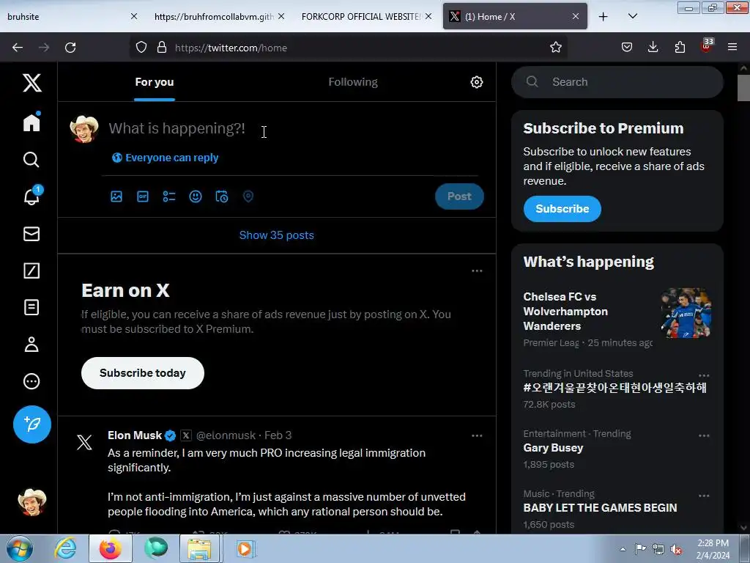Open a new browser tab with plus
This screenshot has height=563, width=750.
coord(604,17)
